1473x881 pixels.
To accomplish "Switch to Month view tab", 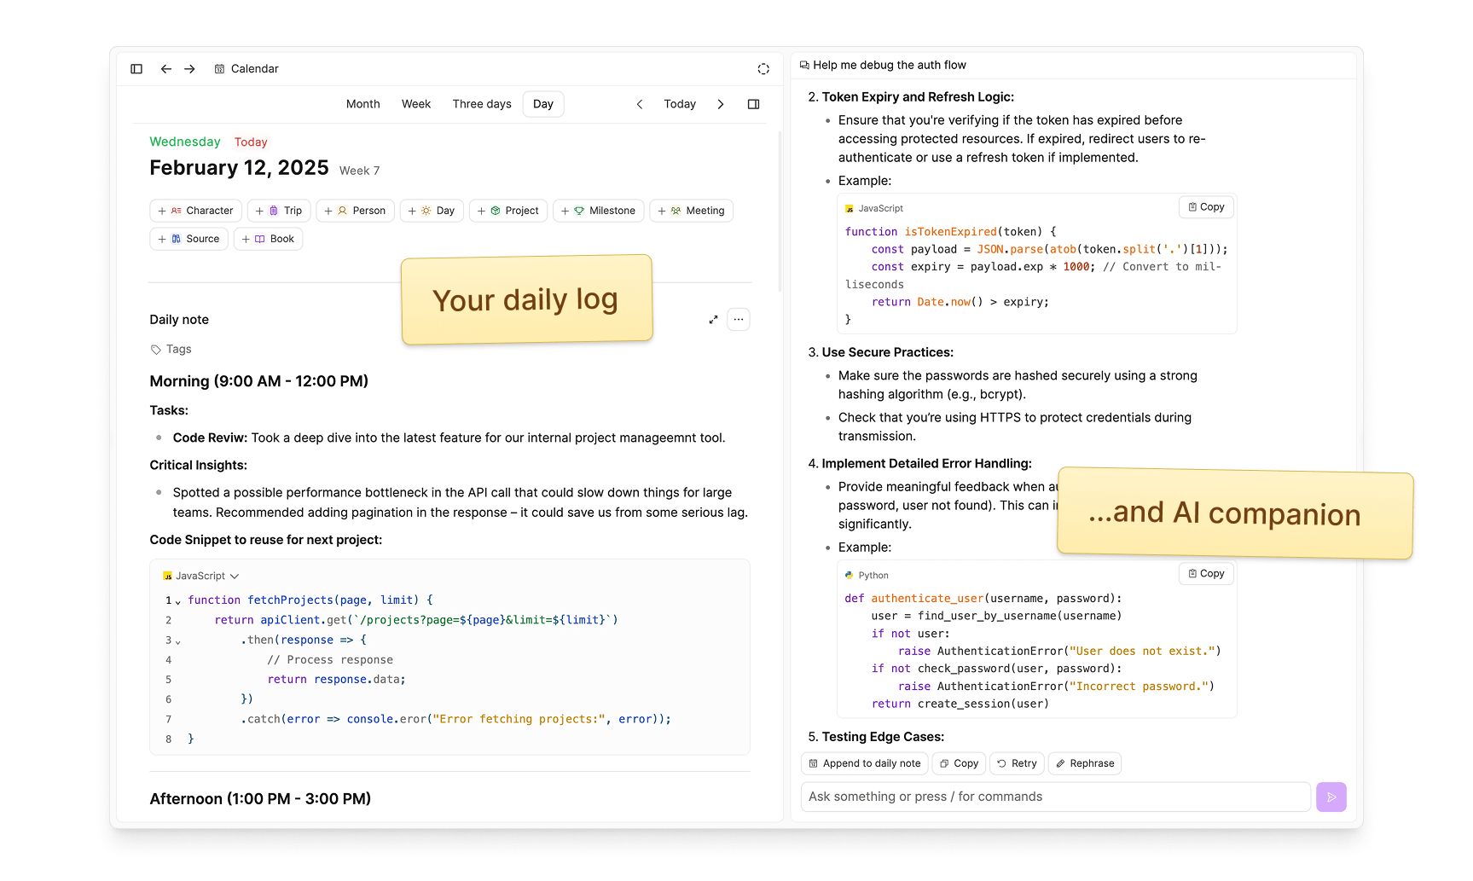I will point(362,104).
